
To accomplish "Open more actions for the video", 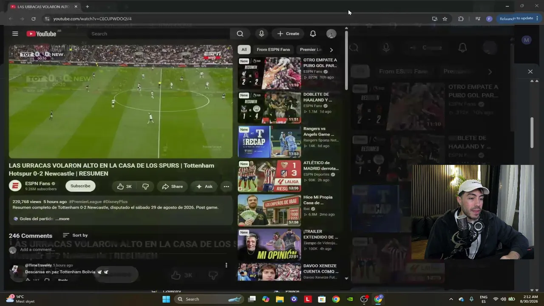I will click(226, 186).
